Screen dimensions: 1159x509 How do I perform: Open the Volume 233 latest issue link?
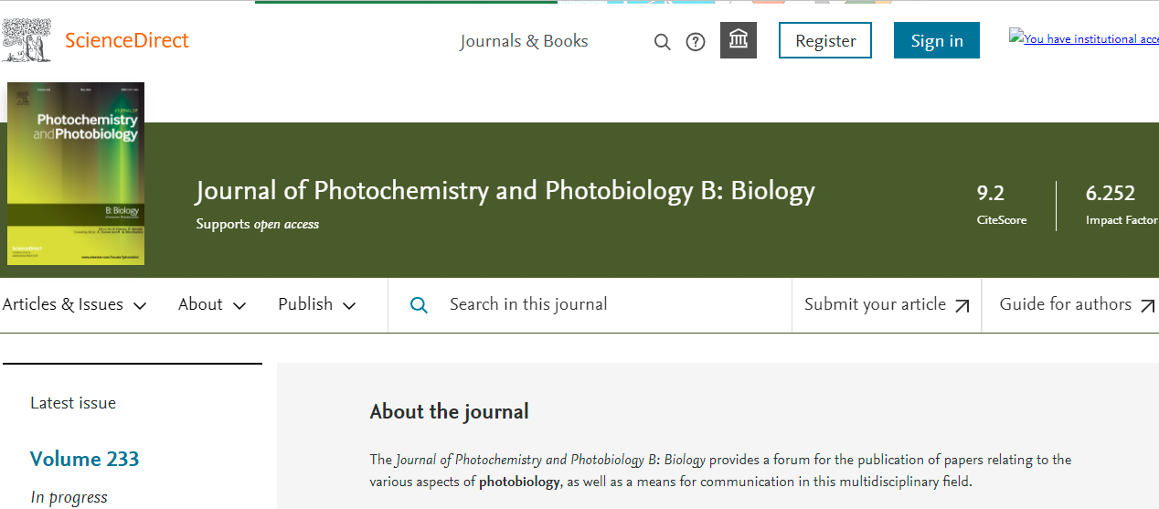[84, 459]
